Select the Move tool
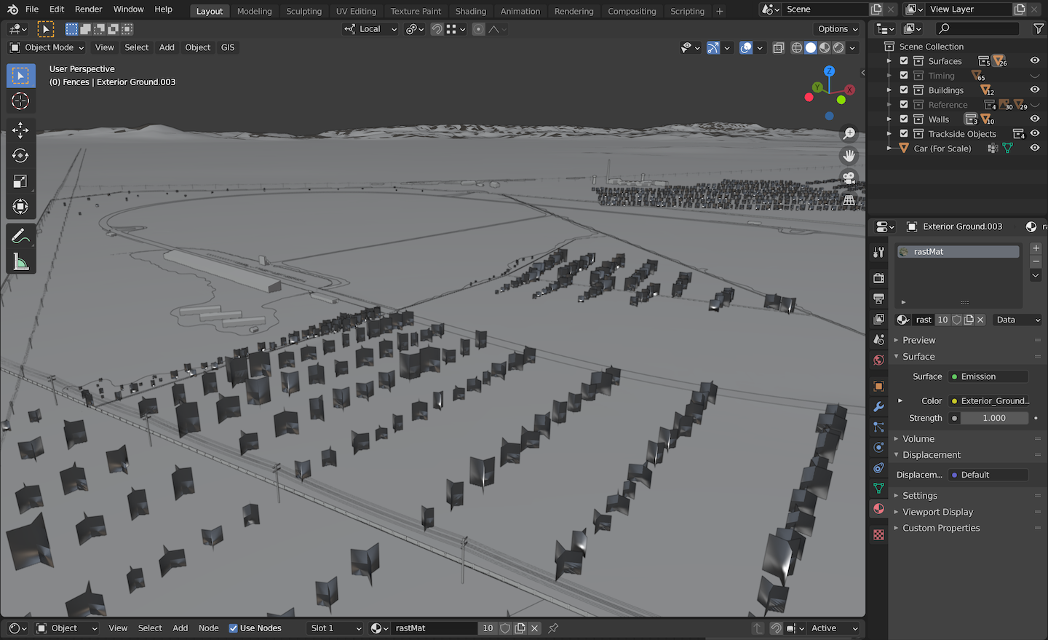This screenshot has height=640, width=1048. (x=21, y=130)
